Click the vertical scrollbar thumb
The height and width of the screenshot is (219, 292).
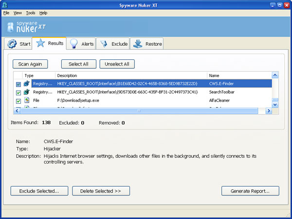pos(275,100)
